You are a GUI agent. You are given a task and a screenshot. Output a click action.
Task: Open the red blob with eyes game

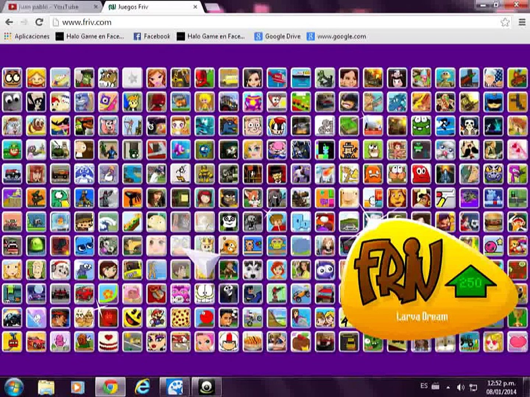tap(421, 174)
